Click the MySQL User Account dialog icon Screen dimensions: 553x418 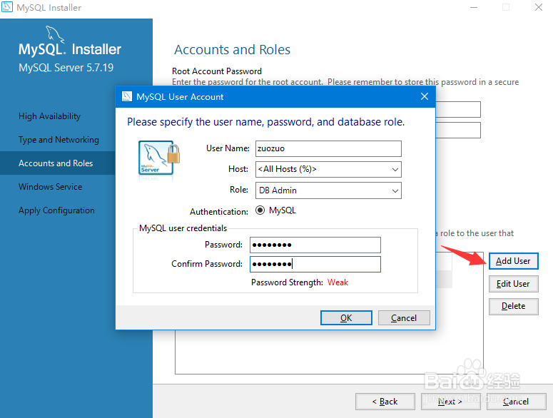(x=126, y=96)
